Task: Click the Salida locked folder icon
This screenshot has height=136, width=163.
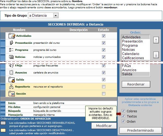Action: 12,80
